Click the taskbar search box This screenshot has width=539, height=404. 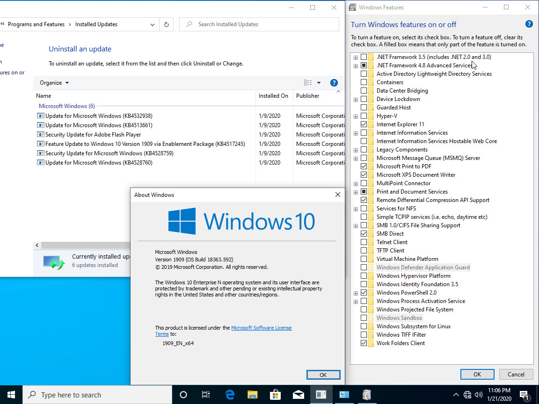tap(97, 395)
